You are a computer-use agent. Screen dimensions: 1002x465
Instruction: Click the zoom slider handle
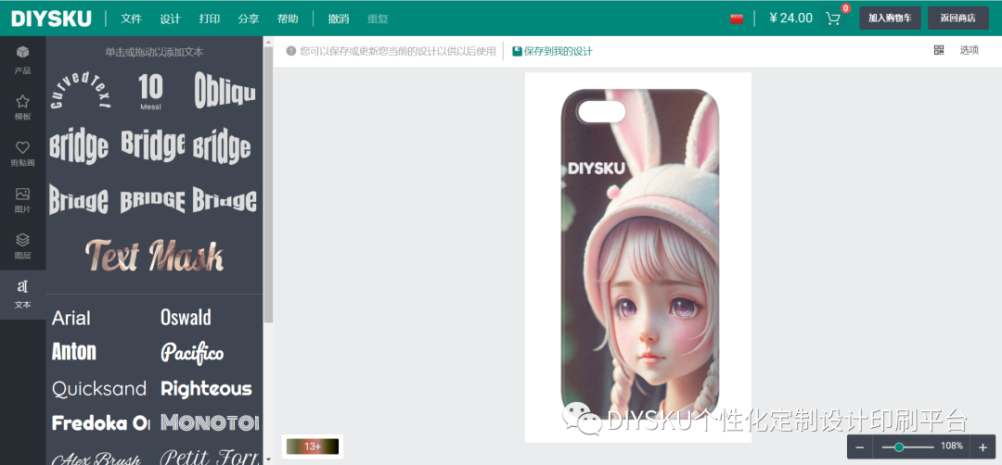pyautogui.click(x=899, y=447)
